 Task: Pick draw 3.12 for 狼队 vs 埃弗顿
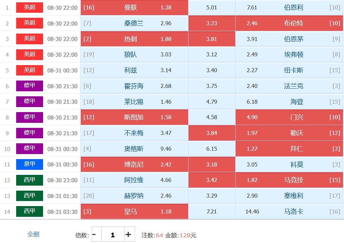[x=212, y=54]
